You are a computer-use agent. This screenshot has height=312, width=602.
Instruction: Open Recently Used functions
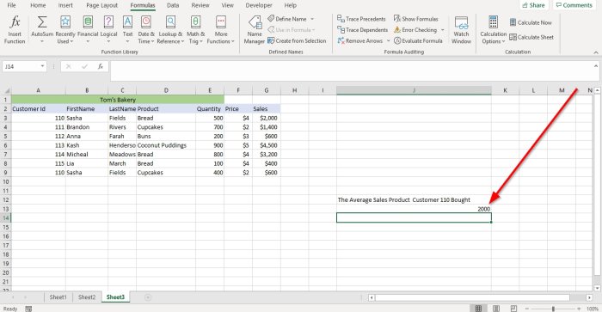(65, 30)
